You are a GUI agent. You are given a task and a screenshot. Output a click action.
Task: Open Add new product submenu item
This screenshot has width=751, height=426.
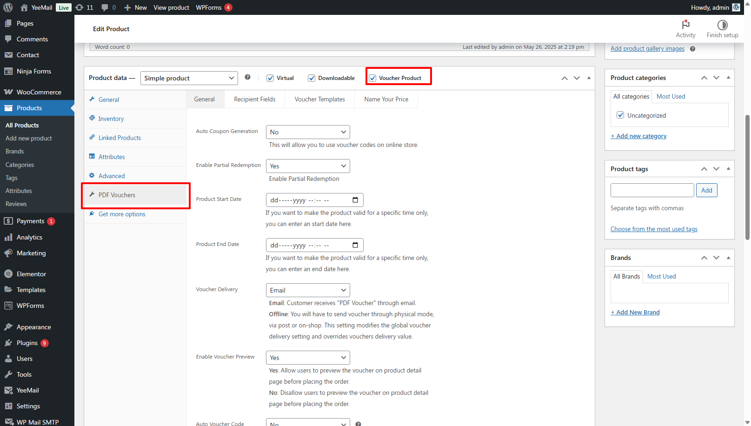[28, 138]
